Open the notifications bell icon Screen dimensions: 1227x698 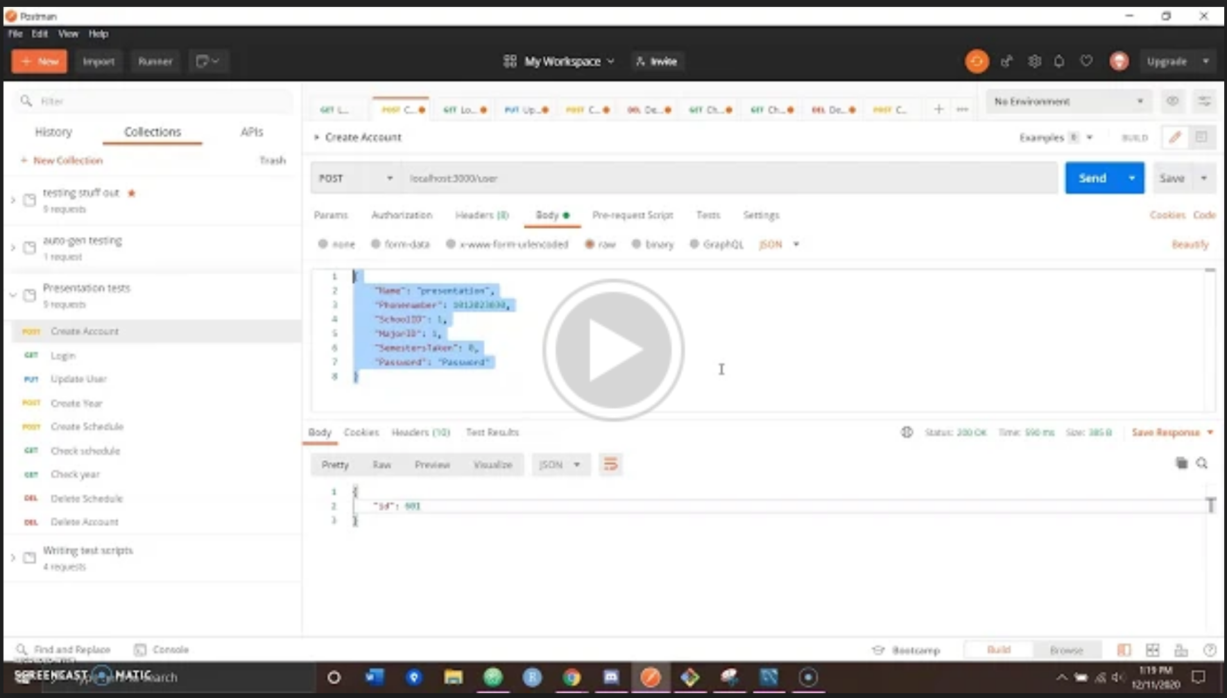tap(1059, 62)
